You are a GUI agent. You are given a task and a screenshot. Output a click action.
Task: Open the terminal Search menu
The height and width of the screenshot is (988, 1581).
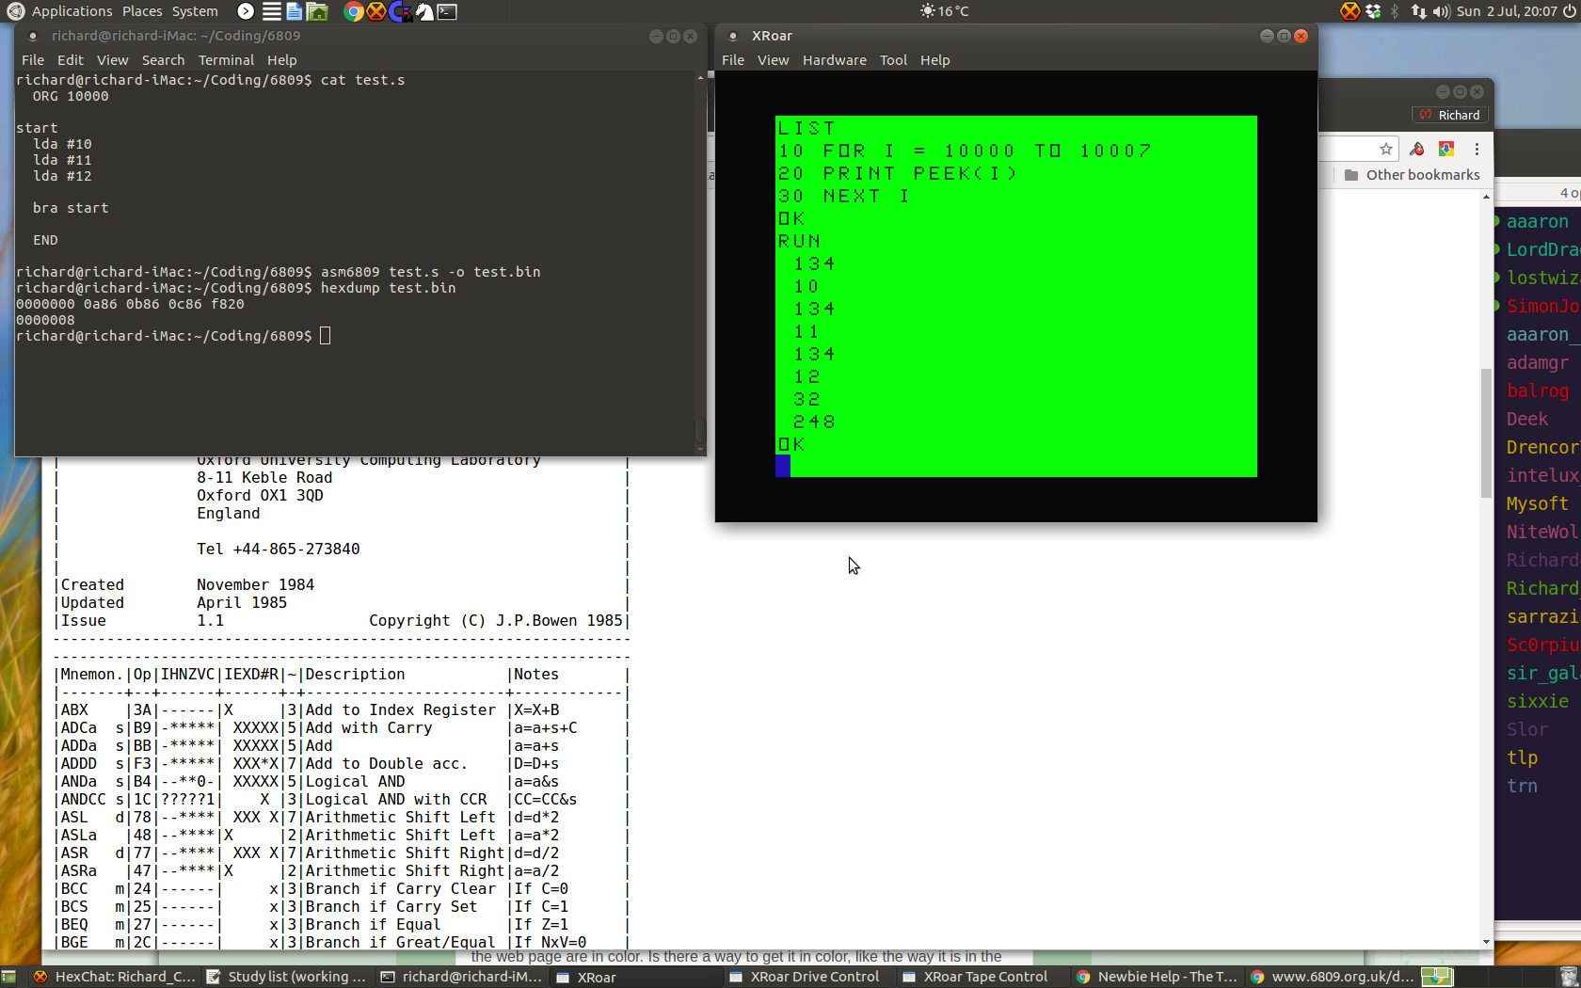click(x=163, y=60)
